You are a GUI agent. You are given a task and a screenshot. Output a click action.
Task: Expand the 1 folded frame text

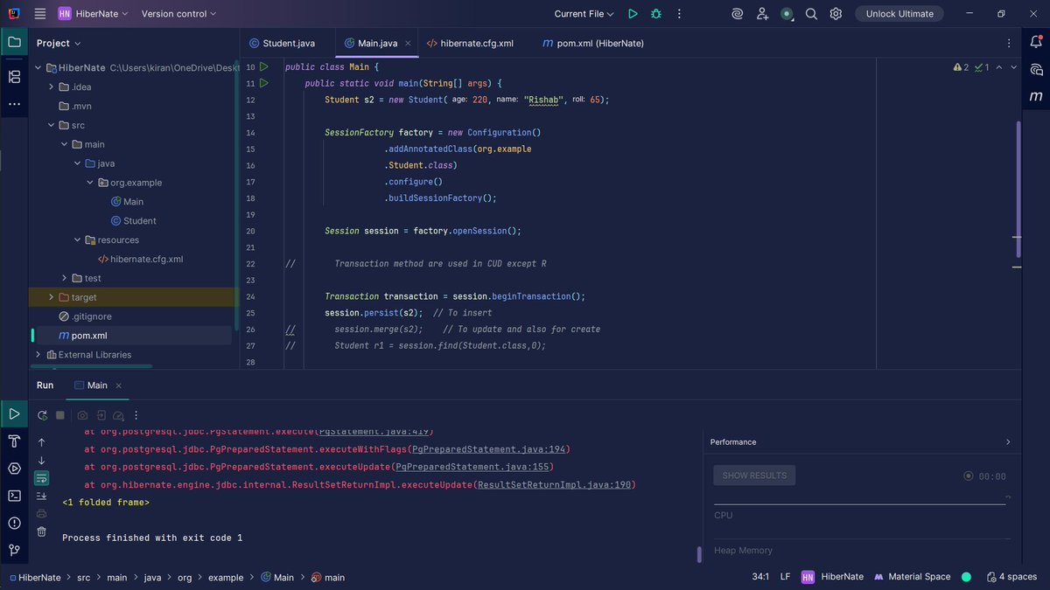(x=106, y=503)
